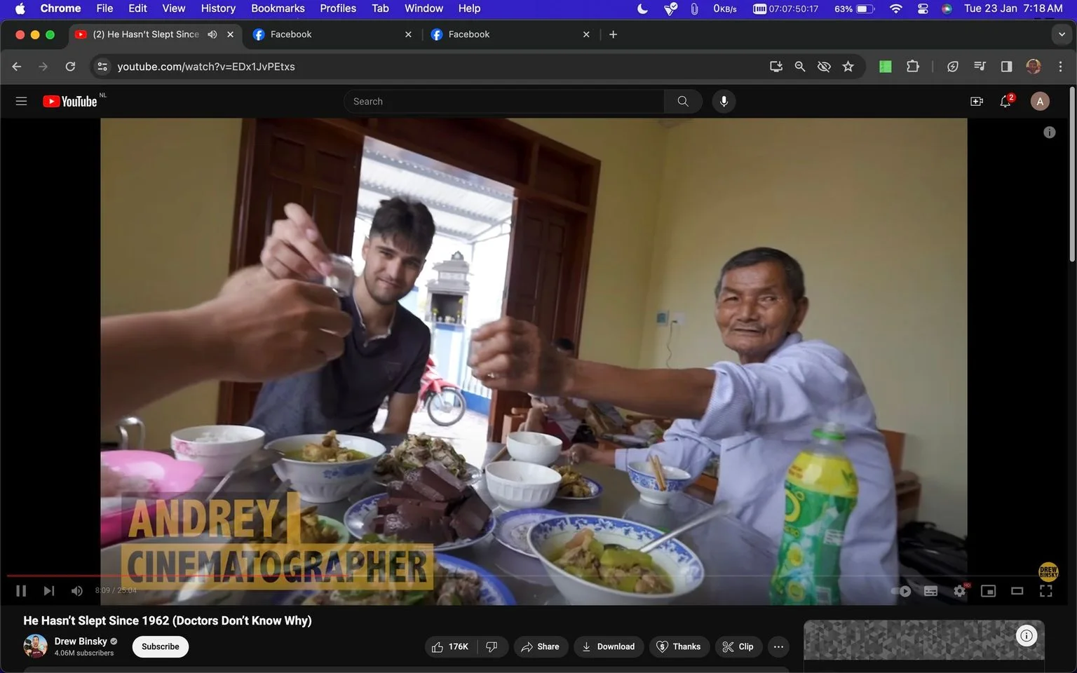Search with voice microphone button

pos(724,102)
